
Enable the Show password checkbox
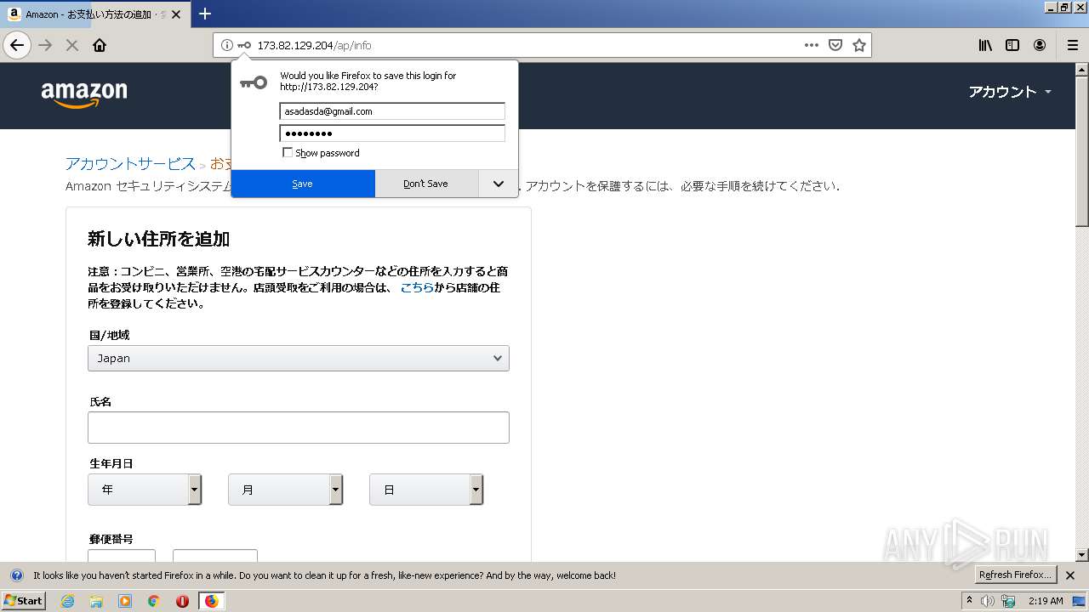(288, 153)
